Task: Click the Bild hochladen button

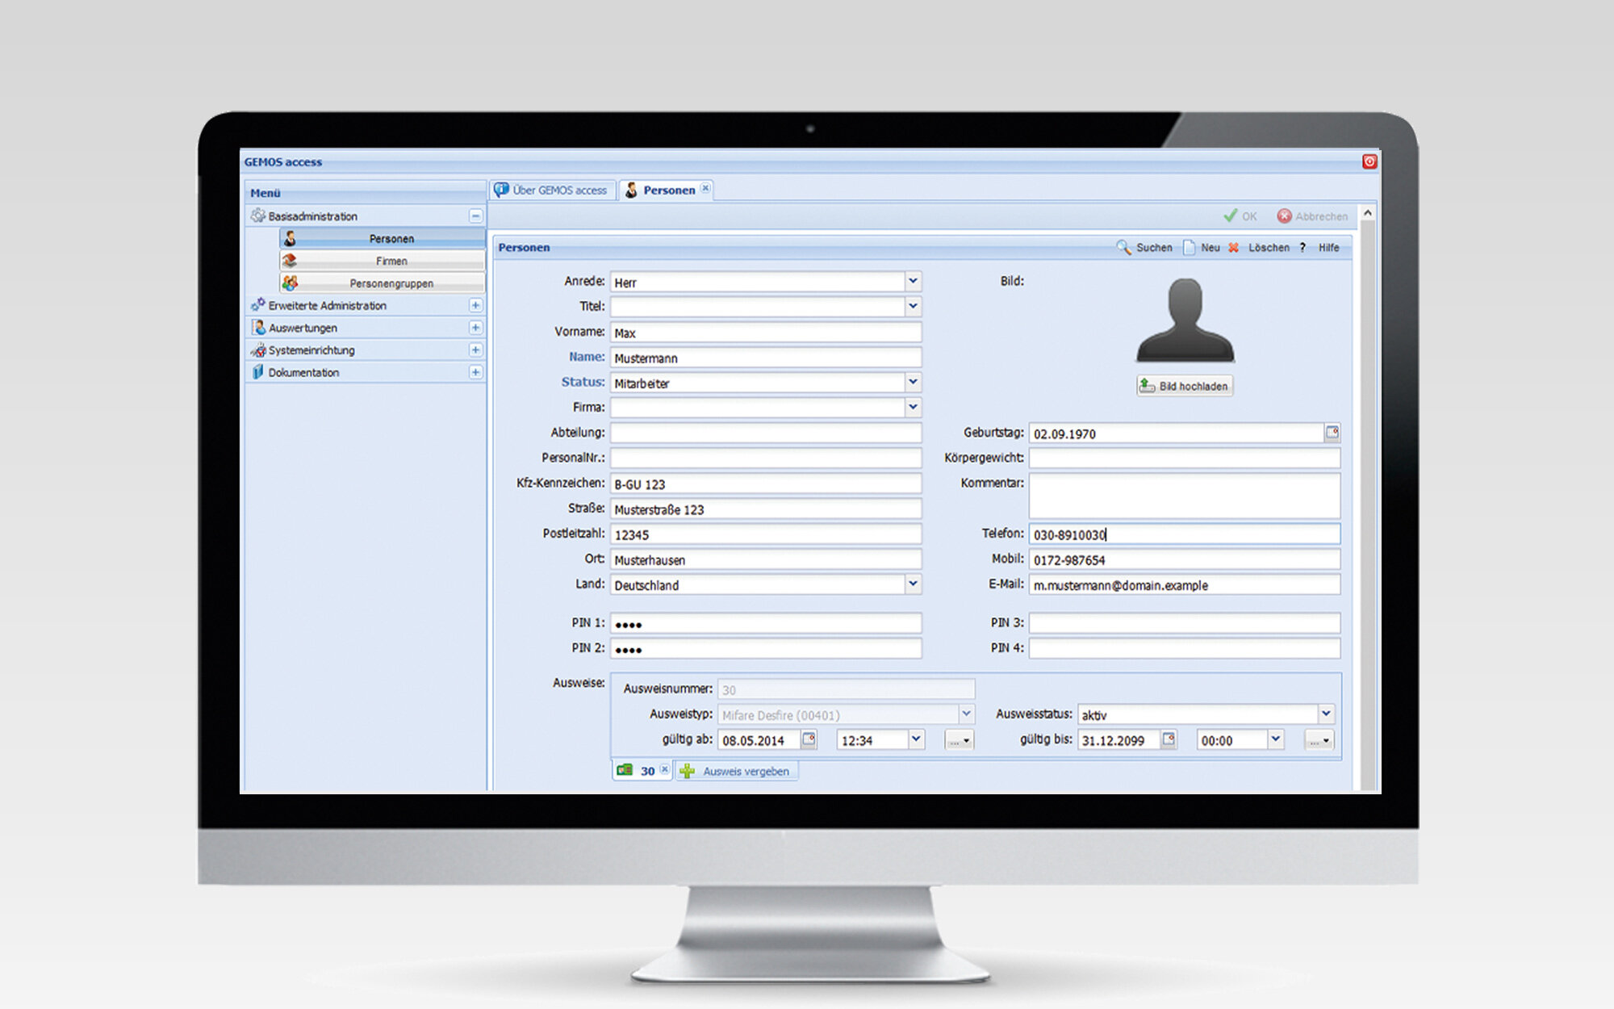Action: (1185, 386)
